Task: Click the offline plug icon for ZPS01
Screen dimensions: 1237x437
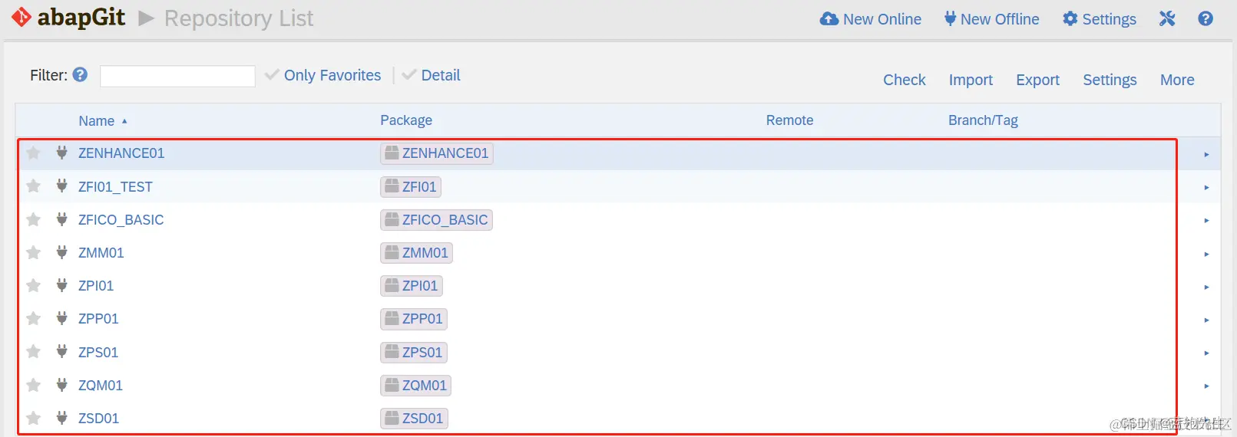Action: click(61, 351)
